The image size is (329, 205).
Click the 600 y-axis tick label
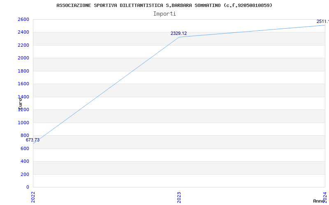(25, 148)
